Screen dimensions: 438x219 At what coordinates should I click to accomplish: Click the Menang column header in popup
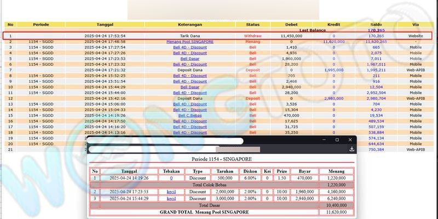pyautogui.click(x=336, y=171)
